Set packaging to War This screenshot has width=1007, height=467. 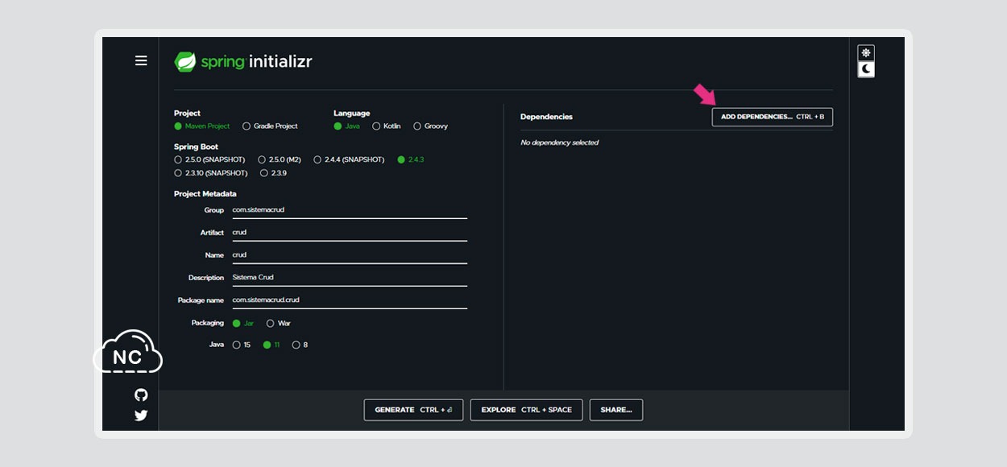coord(279,324)
